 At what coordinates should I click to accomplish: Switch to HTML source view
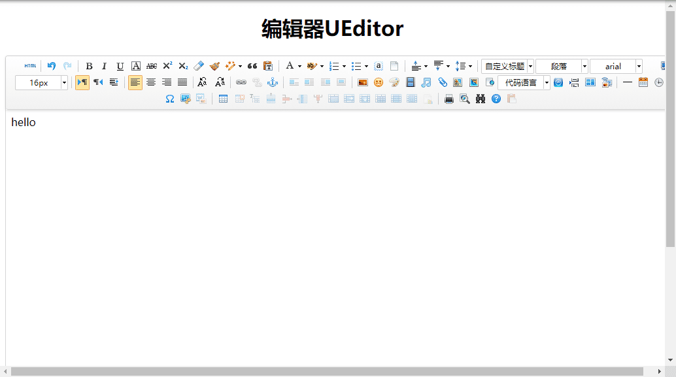pos(30,66)
